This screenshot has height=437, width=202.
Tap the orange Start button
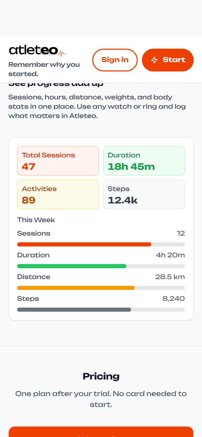coord(168,60)
